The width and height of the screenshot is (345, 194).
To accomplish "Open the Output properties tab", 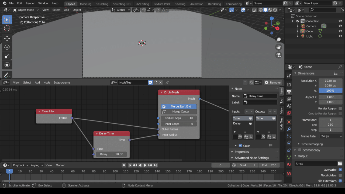I will (x=289, y=92).
